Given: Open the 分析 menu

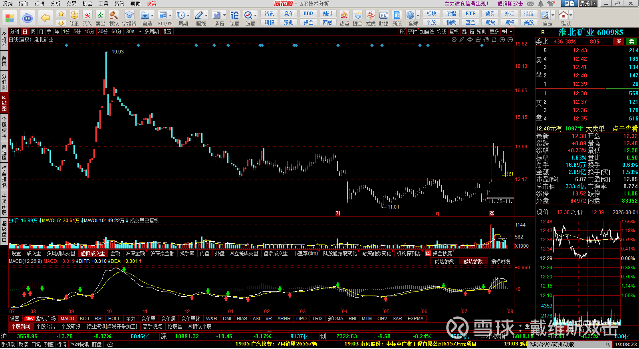Looking at the screenshot, I should click(56, 4).
